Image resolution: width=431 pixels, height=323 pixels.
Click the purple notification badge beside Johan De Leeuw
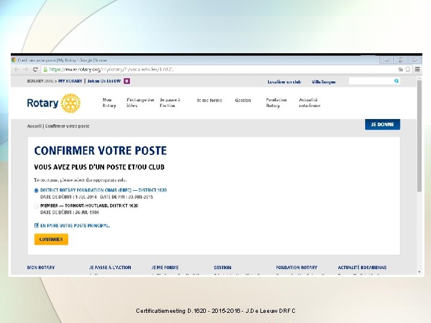click(x=127, y=81)
